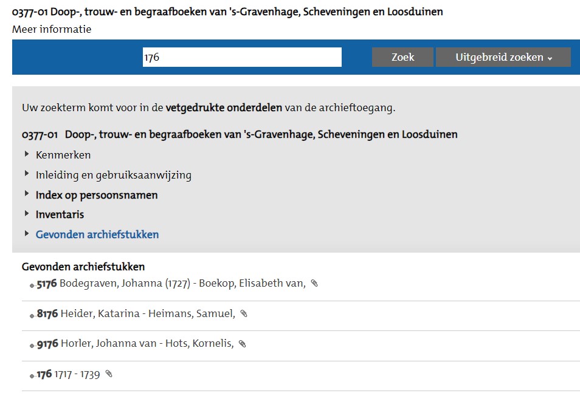The height and width of the screenshot is (396, 580).
Task: Collapse the Gevonden archiefstukken arrow
Action: click(27, 233)
